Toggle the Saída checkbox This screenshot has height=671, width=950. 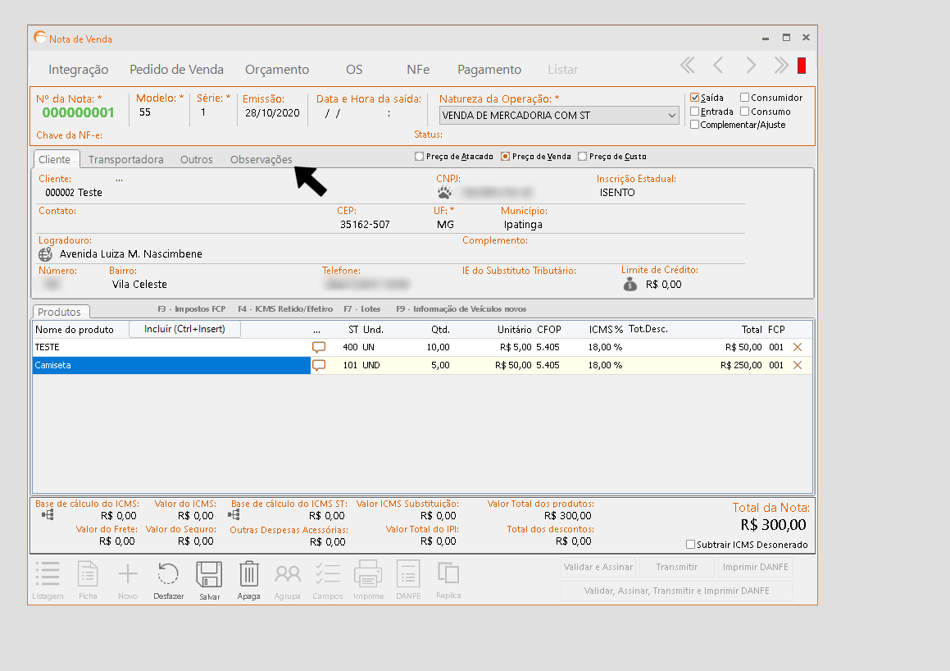click(695, 98)
